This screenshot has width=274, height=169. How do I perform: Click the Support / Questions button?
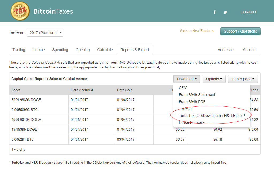click(x=241, y=31)
